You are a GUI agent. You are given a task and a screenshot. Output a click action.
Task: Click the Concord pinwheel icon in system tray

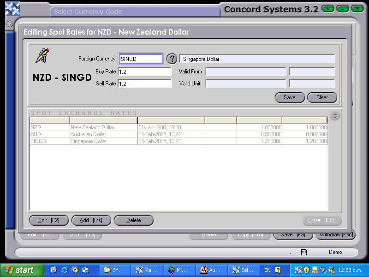point(298,270)
